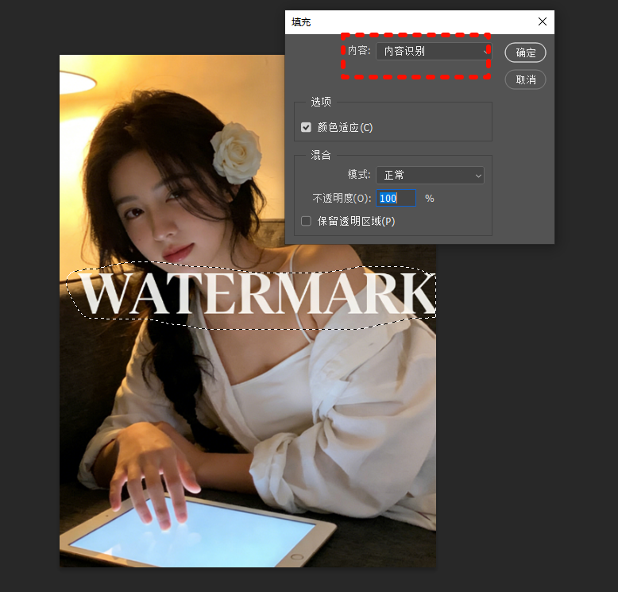Viewport: 618px width, 592px height.
Task: Click the white rose in the hair
Action: (236, 151)
